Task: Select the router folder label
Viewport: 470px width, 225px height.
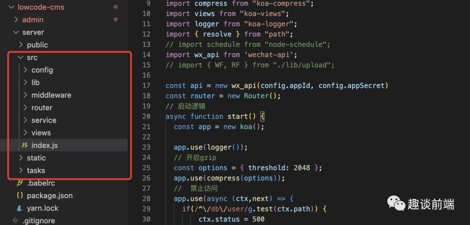Action: pos(42,108)
